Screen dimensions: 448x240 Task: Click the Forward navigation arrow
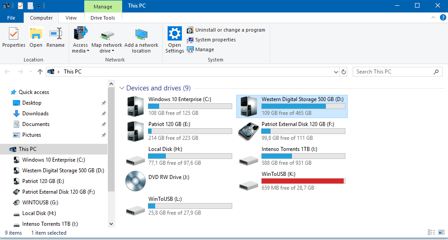coord(21,72)
